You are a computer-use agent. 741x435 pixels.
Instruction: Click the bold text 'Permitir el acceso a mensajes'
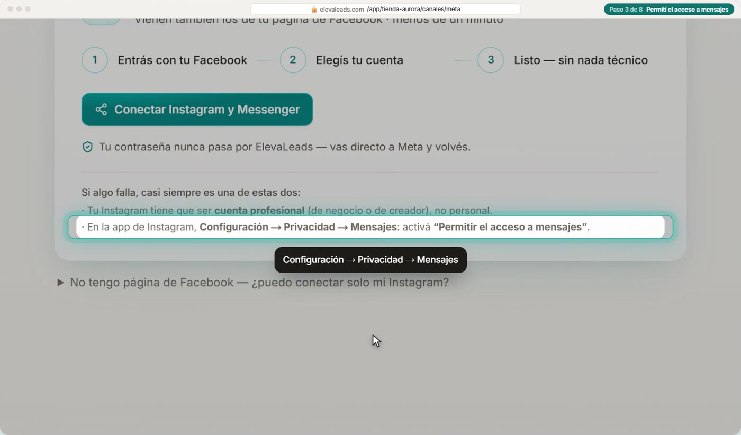coord(511,227)
